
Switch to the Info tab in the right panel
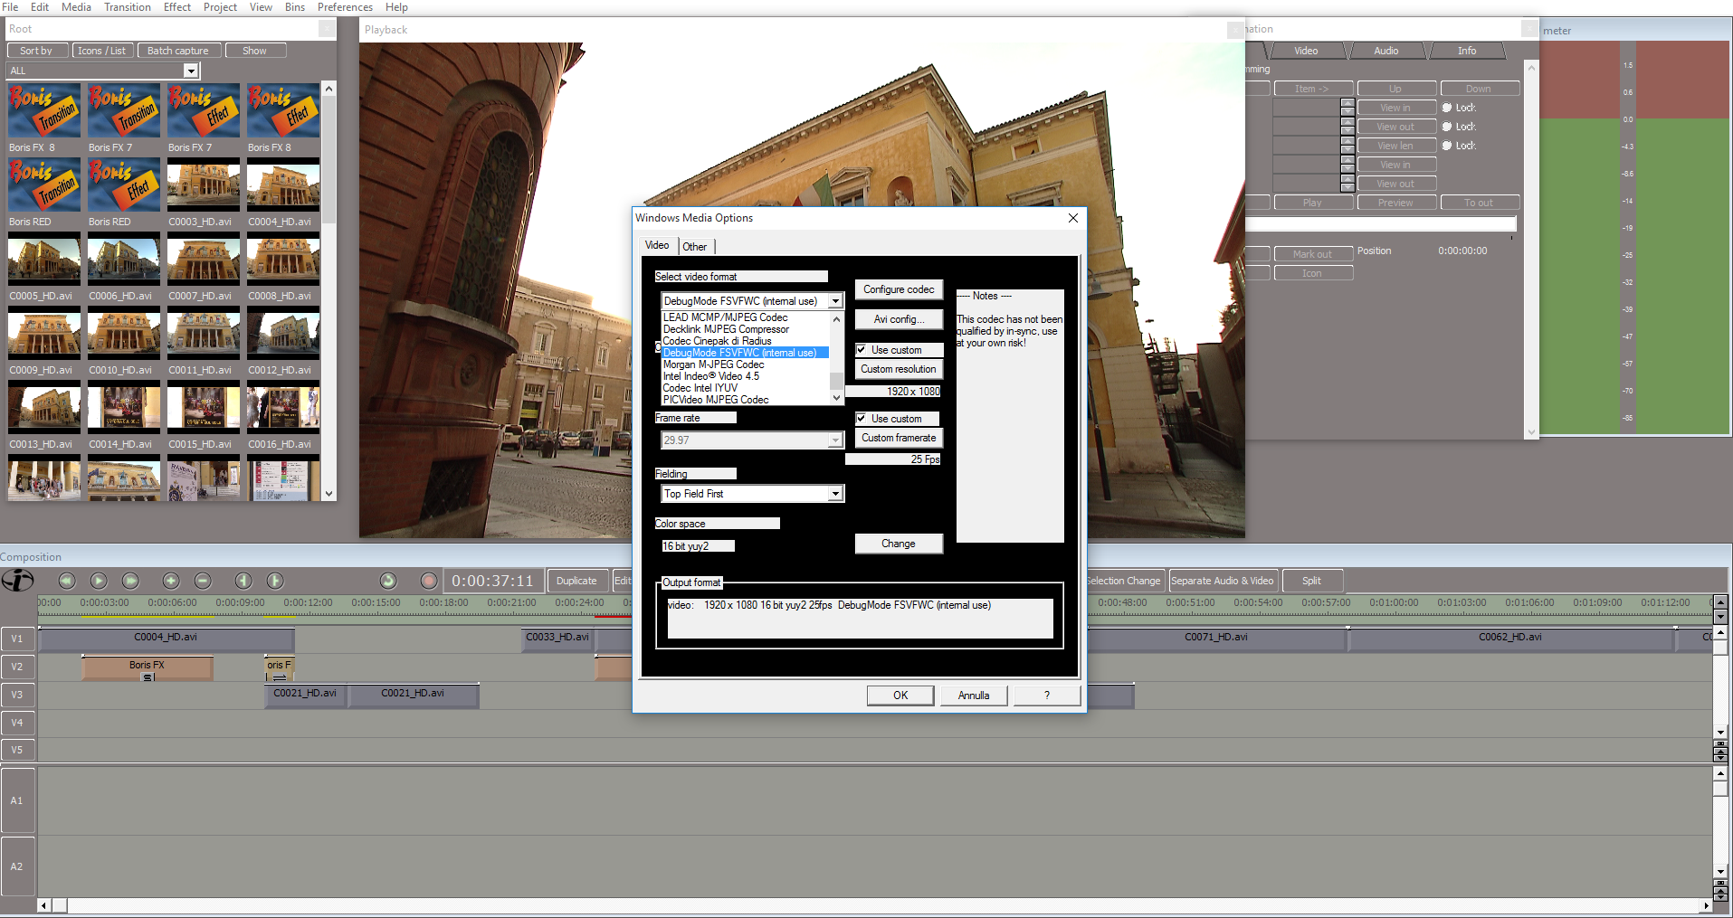click(x=1467, y=51)
